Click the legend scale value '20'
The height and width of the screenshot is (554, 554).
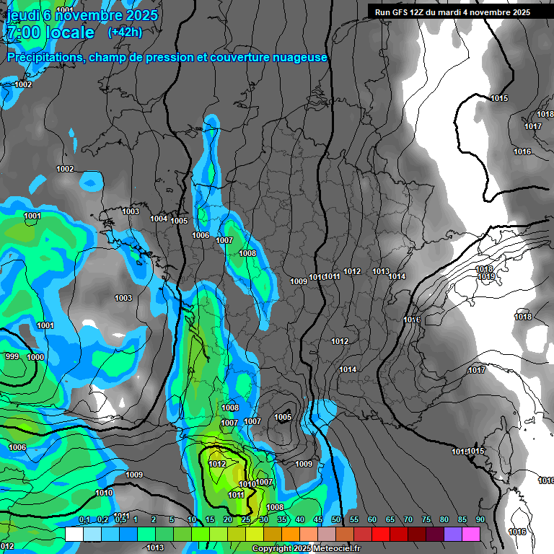point(228,519)
